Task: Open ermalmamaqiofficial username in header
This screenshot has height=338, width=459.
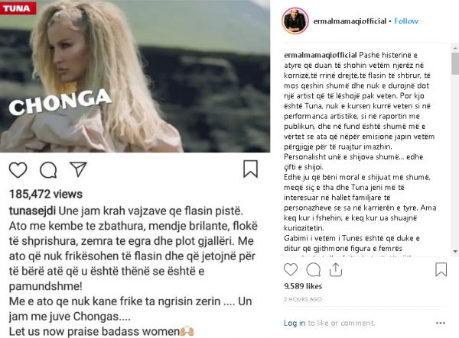Action: point(350,21)
